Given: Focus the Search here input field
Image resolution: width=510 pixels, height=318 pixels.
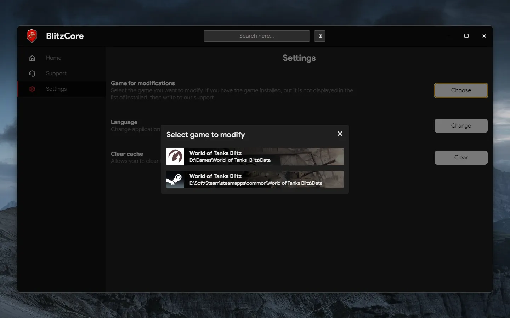Looking at the screenshot, I should 256,36.
